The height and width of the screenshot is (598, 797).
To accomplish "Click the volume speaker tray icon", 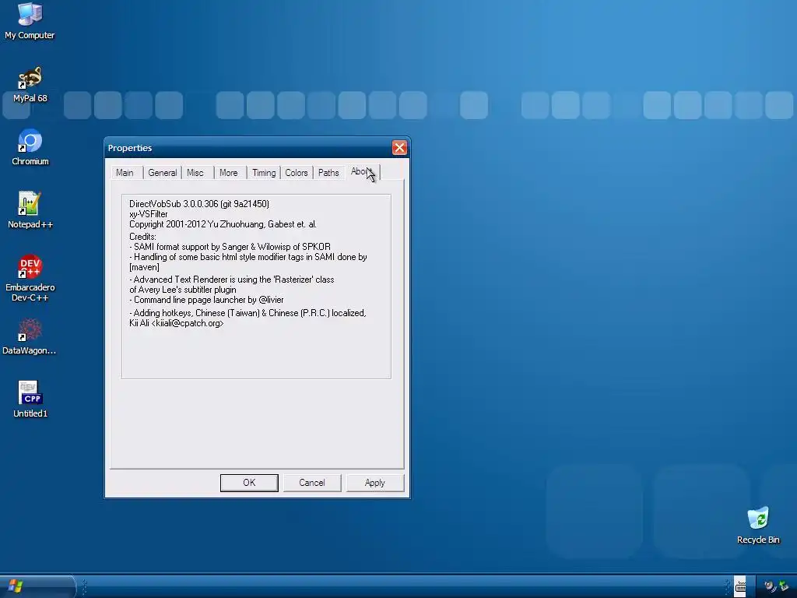I will coord(770,587).
